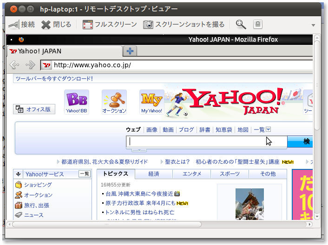Click the scroll-right arrow of horizontal scrollbar
The width and height of the screenshot is (328, 245).
[309, 225]
